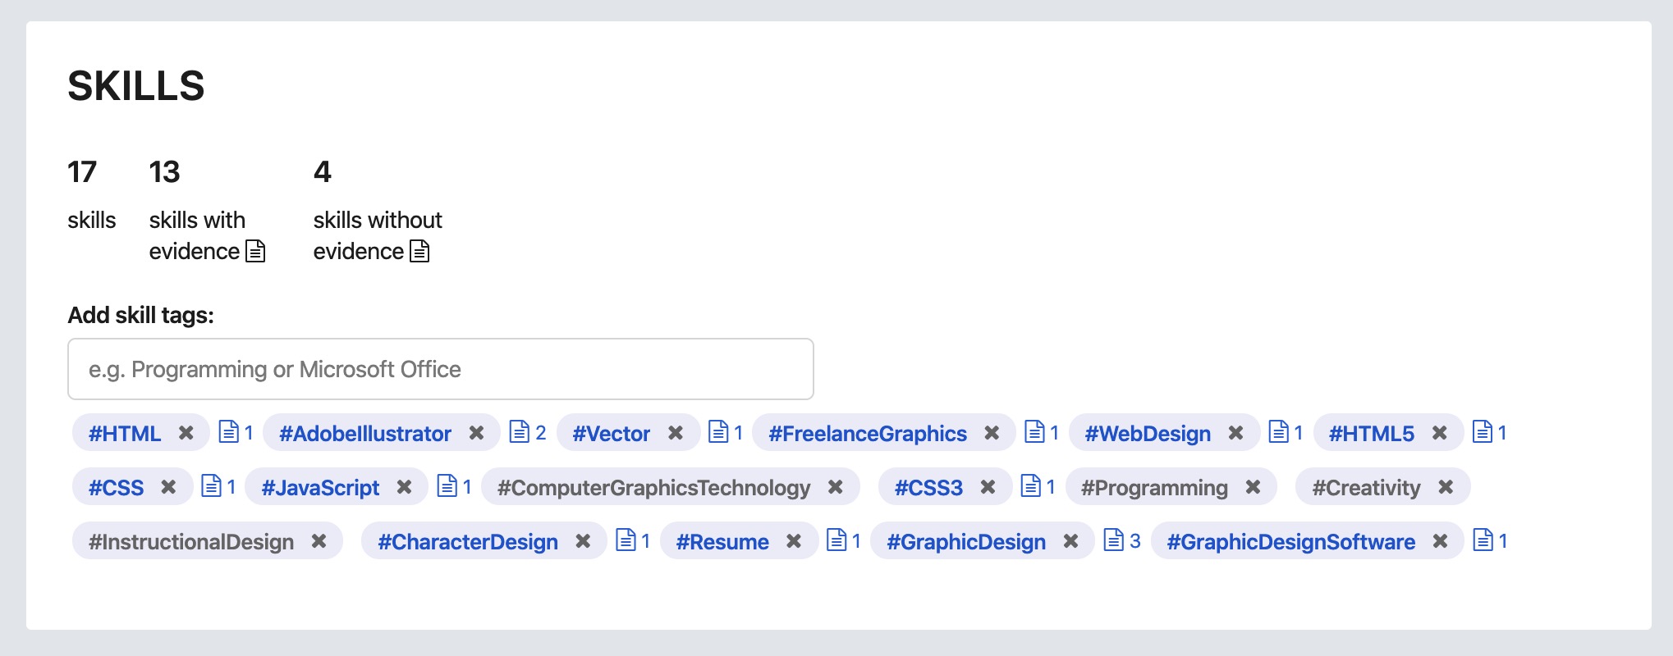
Task: Open evidence document icon next to #AdobeIllustrator
Action: pos(520,431)
